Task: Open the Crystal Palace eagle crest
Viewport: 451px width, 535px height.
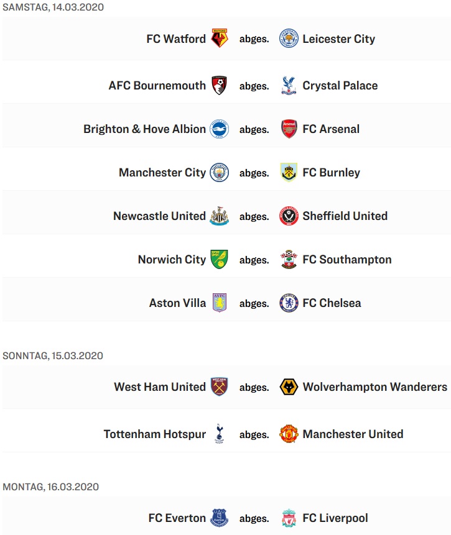Action: coord(289,85)
